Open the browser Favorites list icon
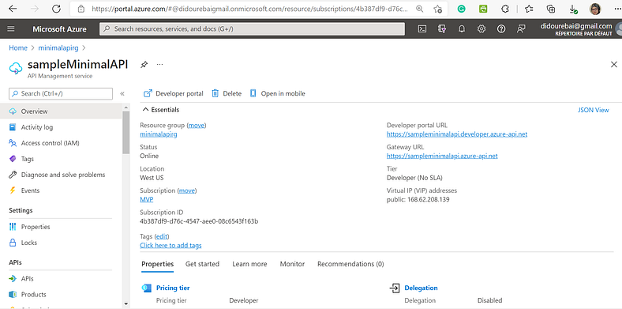The height and width of the screenshot is (309, 622). (529, 9)
